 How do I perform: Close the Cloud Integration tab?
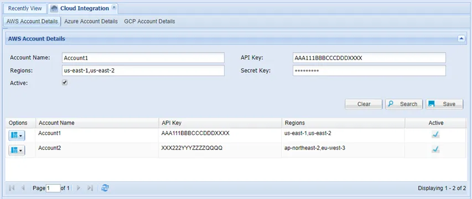[114, 8]
